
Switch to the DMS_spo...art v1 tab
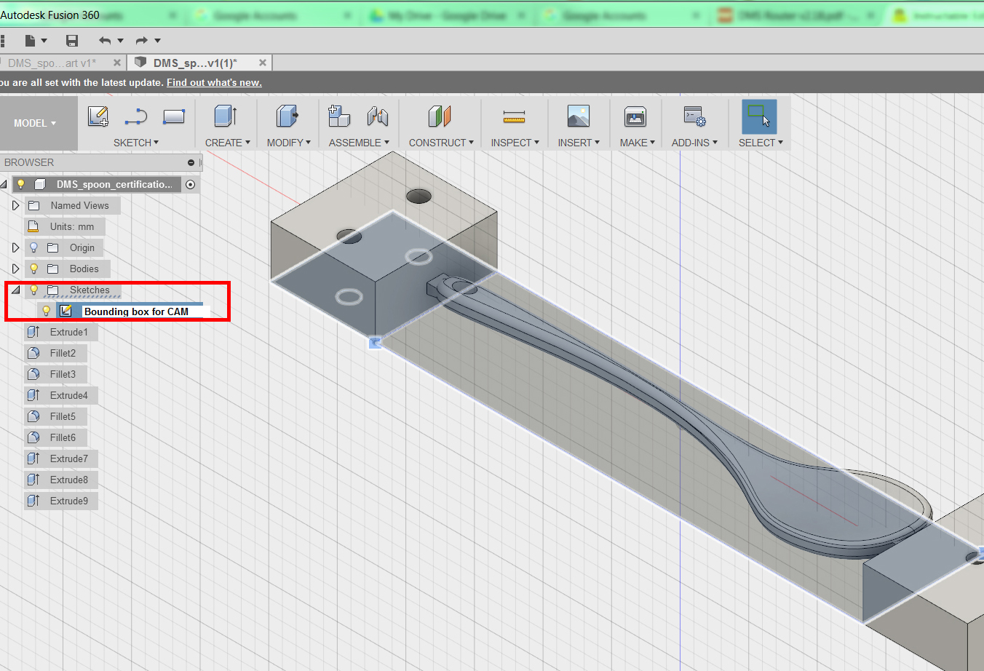coord(52,63)
